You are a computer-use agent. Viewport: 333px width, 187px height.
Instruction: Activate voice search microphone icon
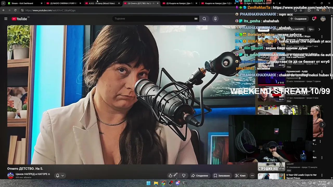click(x=215, y=19)
